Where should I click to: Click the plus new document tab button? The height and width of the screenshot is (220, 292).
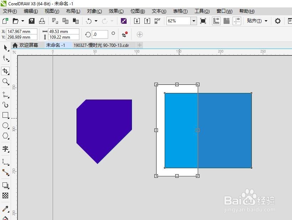click(139, 45)
